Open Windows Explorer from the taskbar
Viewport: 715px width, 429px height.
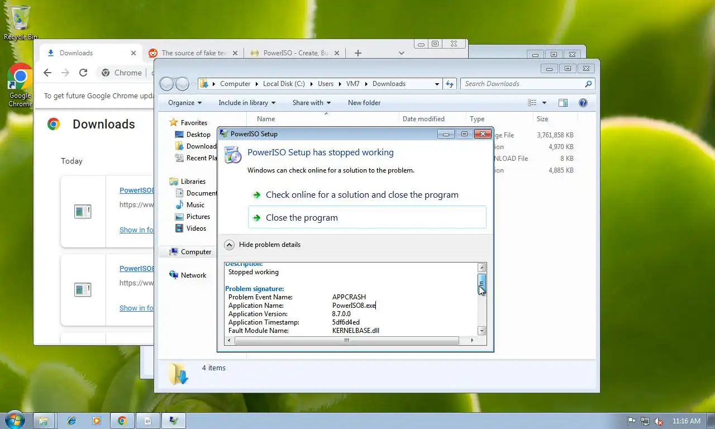[x=43, y=421]
